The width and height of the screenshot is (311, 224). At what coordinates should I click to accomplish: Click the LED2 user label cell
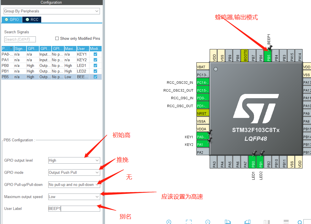click(x=83, y=71)
